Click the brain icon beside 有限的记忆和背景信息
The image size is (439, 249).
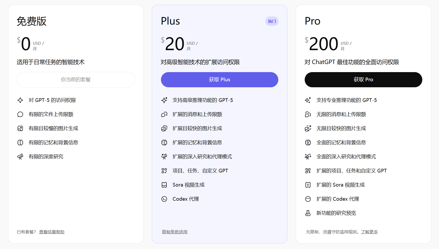20,143
